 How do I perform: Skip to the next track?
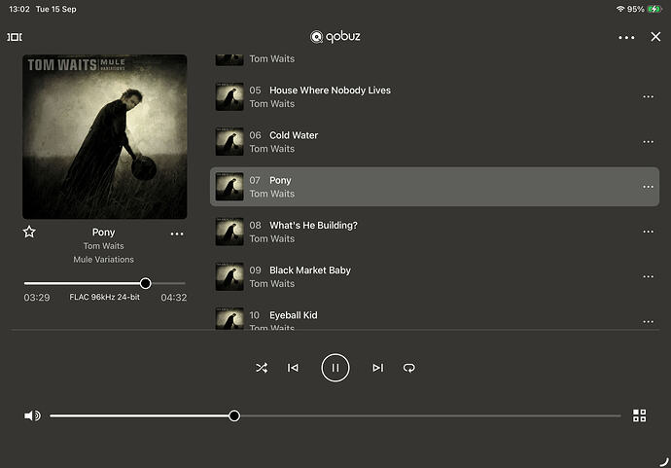point(378,368)
